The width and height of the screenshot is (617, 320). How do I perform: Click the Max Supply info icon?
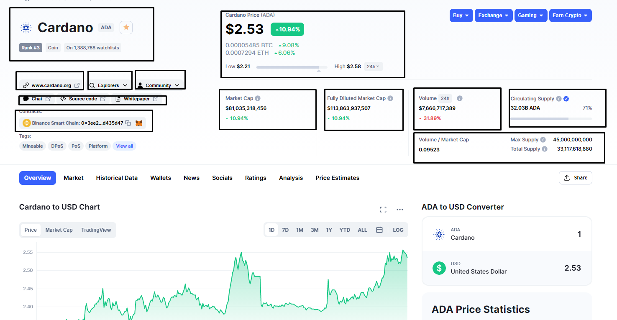point(543,140)
